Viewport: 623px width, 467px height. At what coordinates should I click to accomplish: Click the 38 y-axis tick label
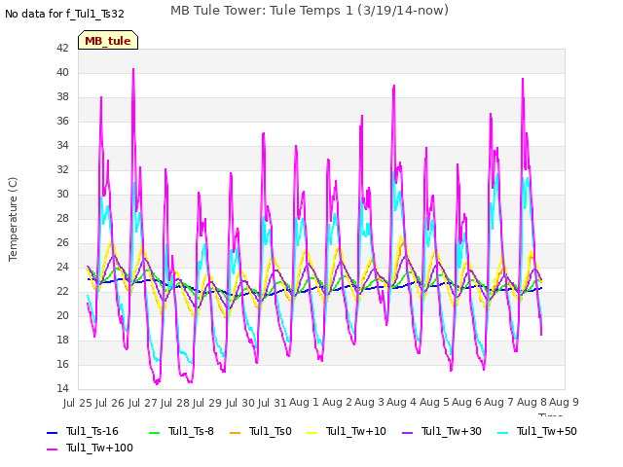click(x=62, y=96)
